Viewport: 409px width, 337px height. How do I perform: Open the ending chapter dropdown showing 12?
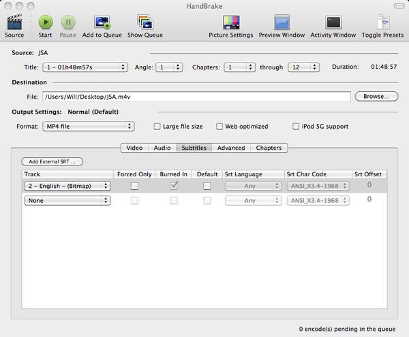tap(303, 67)
